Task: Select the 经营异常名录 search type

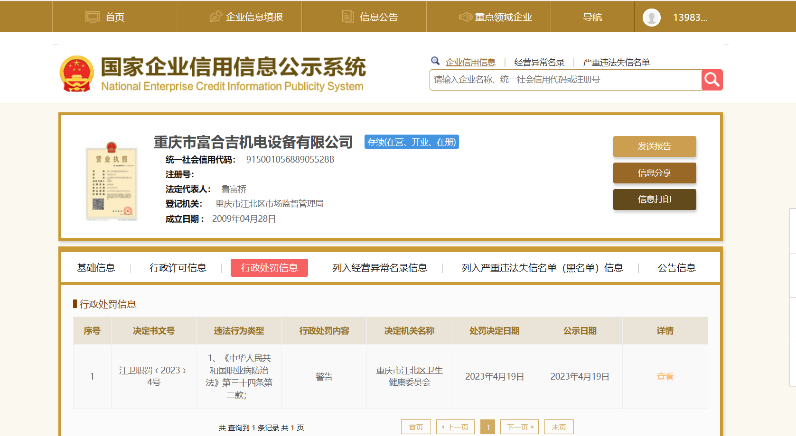Action: (539, 62)
